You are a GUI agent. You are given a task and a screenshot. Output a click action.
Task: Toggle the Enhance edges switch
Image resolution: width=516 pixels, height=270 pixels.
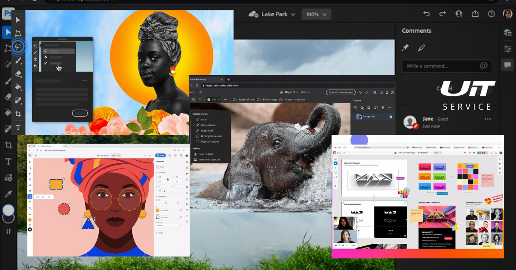259,99
